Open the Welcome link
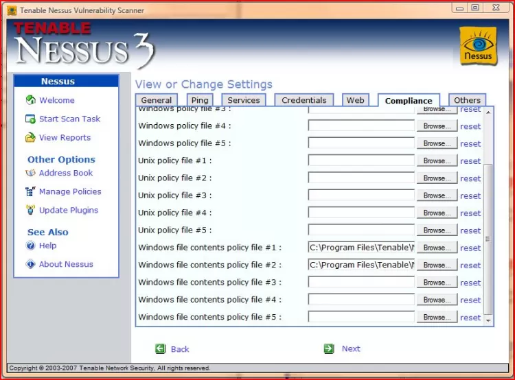The image size is (515, 380). [x=57, y=100]
